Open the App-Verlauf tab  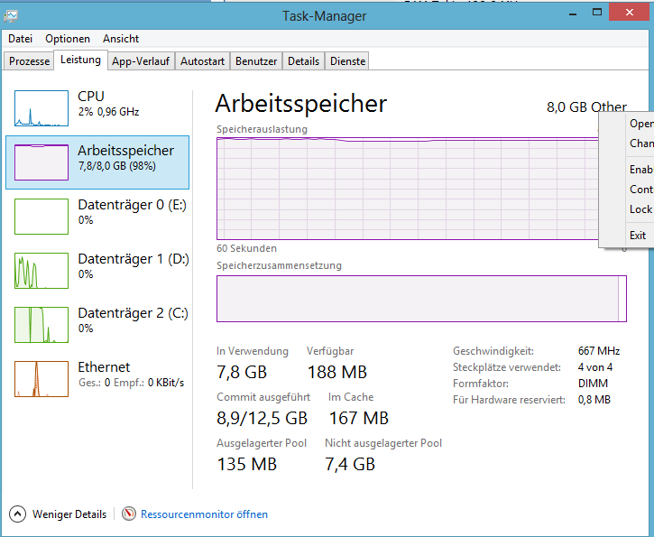[142, 61]
